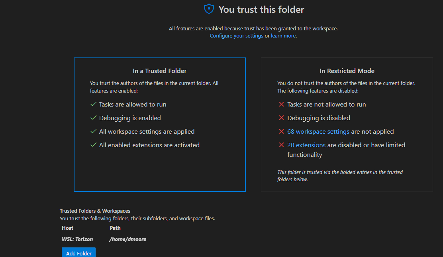Click red X beside "Tasks are not allowed to run"
Viewport: 443px width, 257px height.
(x=281, y=105)
